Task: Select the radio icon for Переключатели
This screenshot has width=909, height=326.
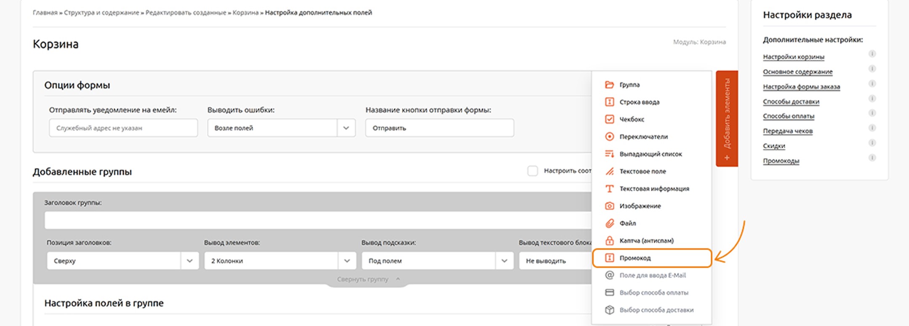Action: click(x=609, y=137)
